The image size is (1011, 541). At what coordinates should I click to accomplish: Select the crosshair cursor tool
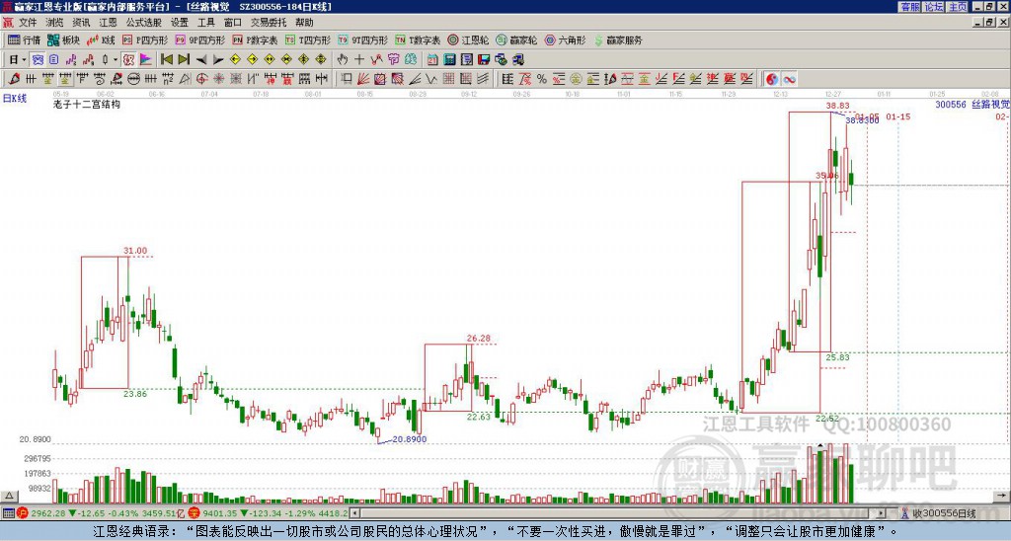coord(359,59)
